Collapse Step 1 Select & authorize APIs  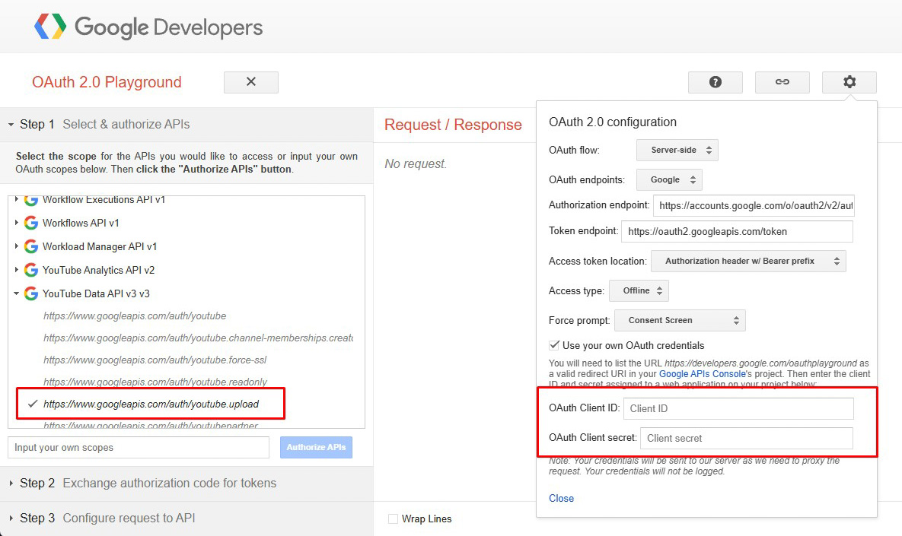tap(186, 125)
